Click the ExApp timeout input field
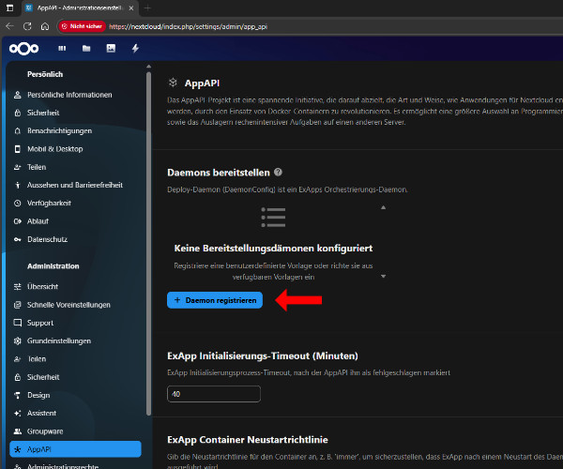This screenshot has height=469, width=563. coord(213,394)
